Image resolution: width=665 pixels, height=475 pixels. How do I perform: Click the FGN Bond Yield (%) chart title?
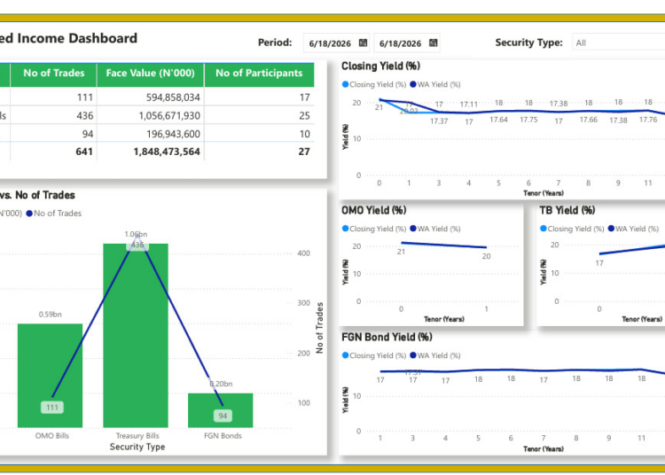click(x=387, y=337)
